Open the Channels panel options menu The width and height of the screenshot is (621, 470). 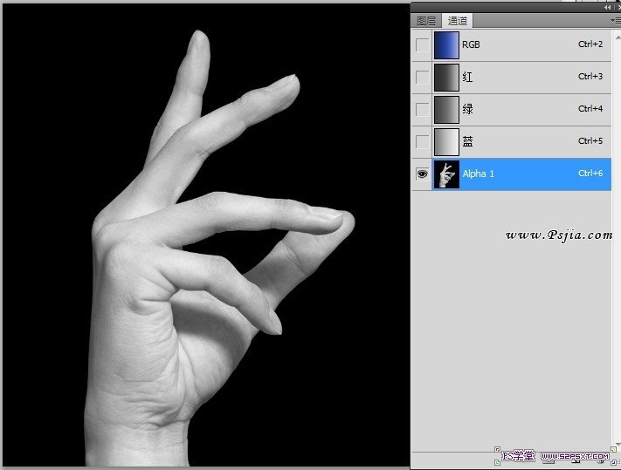pos(616,20)
